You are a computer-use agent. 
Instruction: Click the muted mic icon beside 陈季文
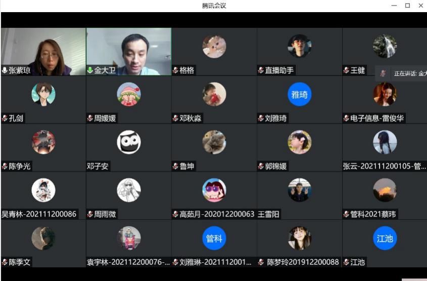pyautogui.click(x=5, y=262)
